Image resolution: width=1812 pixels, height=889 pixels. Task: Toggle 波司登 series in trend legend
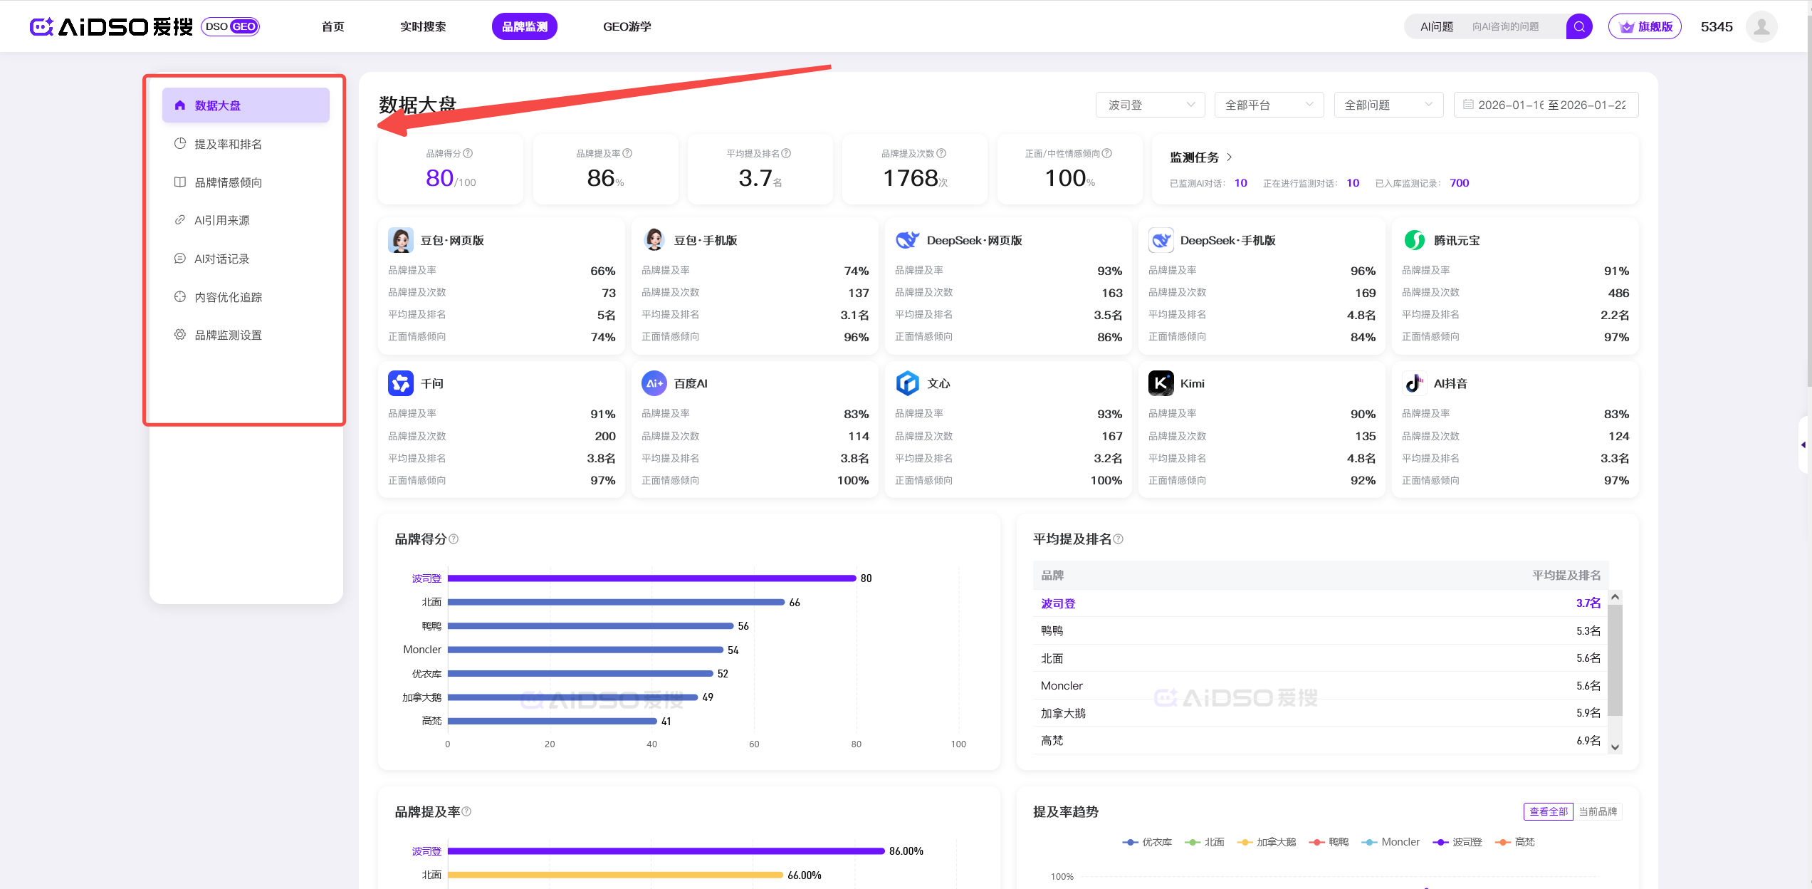click(x=1457, y=842)
